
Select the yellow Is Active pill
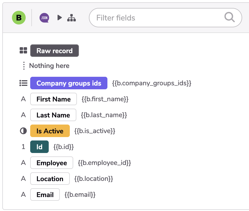50,131
